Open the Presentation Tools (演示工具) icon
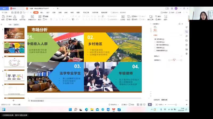This screenshot has height=119, width=213. coord(151,17)
